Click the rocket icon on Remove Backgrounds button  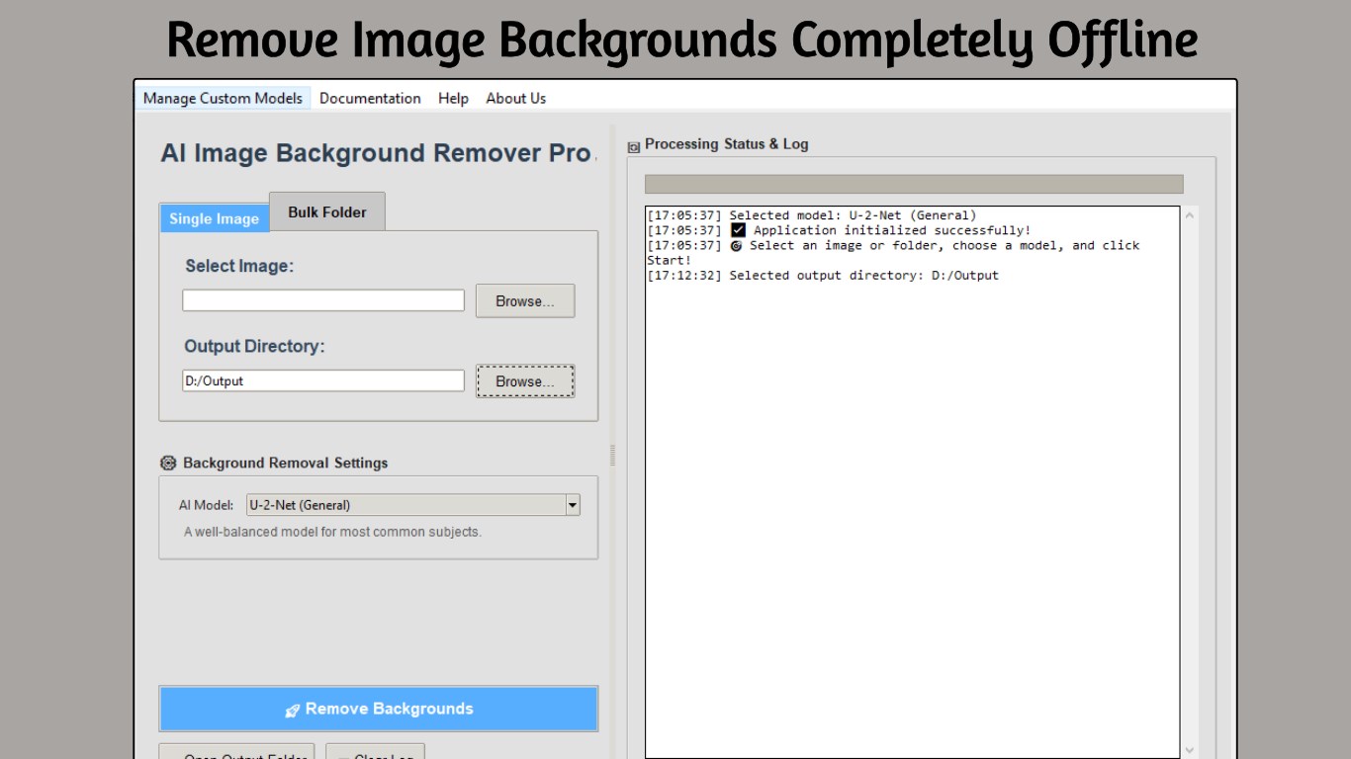click(291, 709)
